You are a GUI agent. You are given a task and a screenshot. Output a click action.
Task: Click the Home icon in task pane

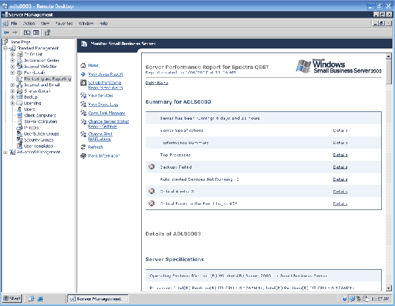pos(83,65)
